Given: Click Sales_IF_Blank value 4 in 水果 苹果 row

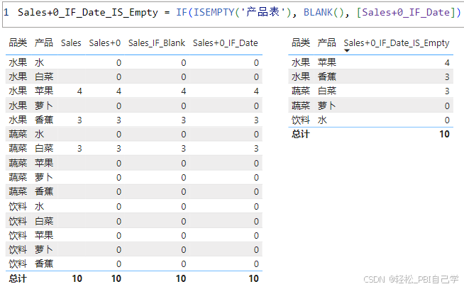Looking at the screenshot, I should pos(184,91).
